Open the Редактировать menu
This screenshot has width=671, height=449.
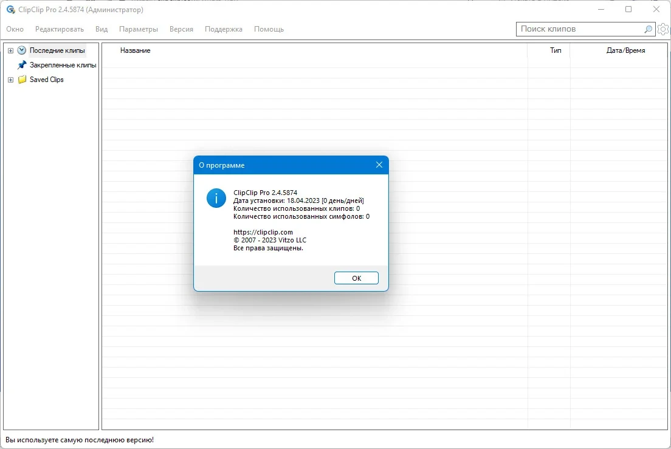click(x=60, y=29)
